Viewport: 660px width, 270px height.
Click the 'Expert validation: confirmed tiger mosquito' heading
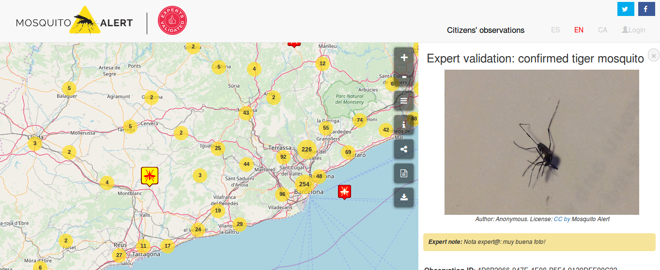click(x=535, y=59)
